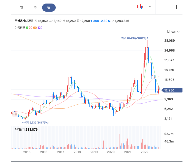Switch to the daily 일 chart tab
The image size is (186, 168).
pyautogui.click(x=21, y=8)
